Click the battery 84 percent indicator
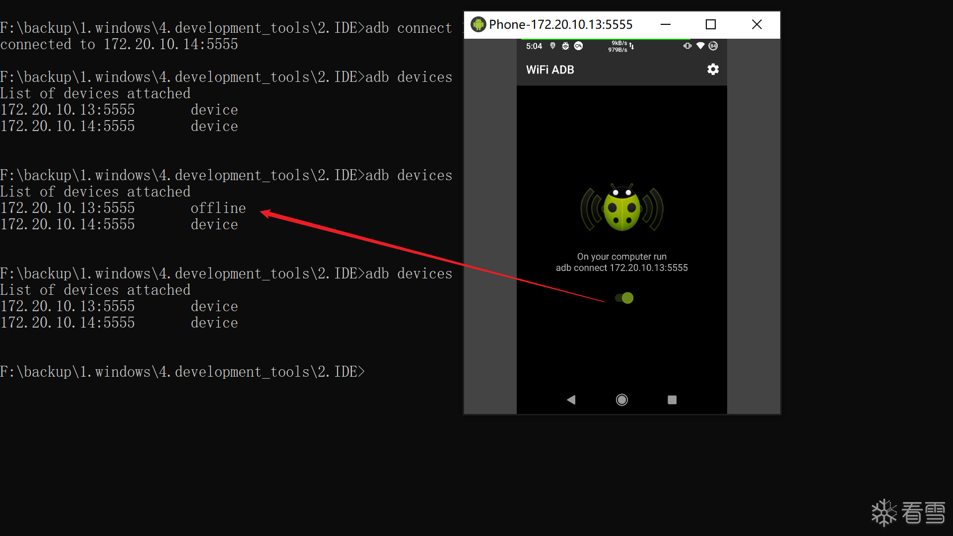This screenshot has height=536, width=953. point(713,46)
